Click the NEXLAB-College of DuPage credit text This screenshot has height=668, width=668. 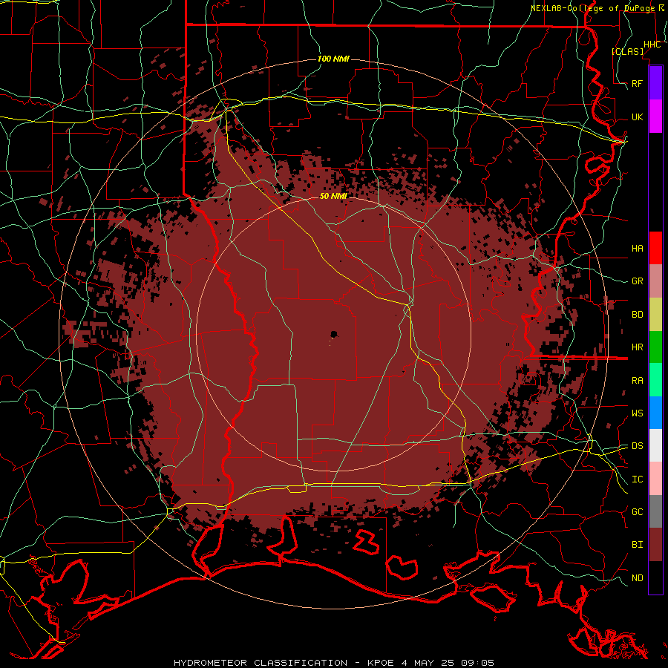595,8
